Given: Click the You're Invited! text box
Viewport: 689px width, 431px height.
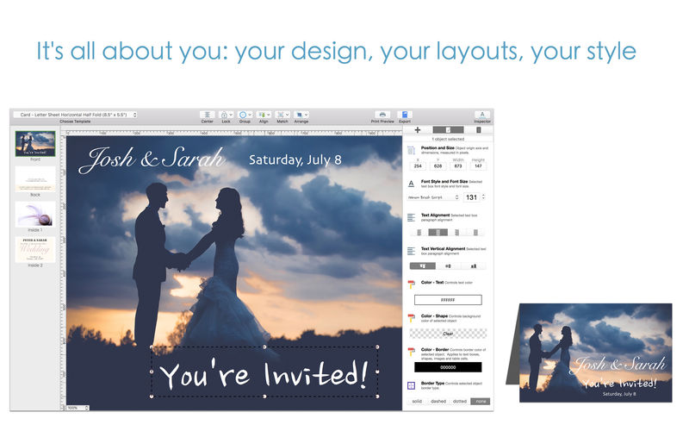Looking at the screenshot, I should [264, 372].
